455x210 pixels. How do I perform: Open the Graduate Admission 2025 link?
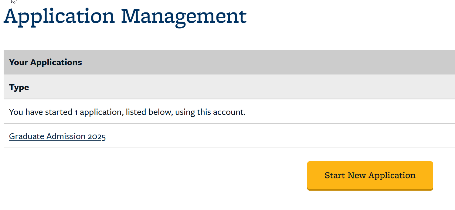click(x=57, y=136)
